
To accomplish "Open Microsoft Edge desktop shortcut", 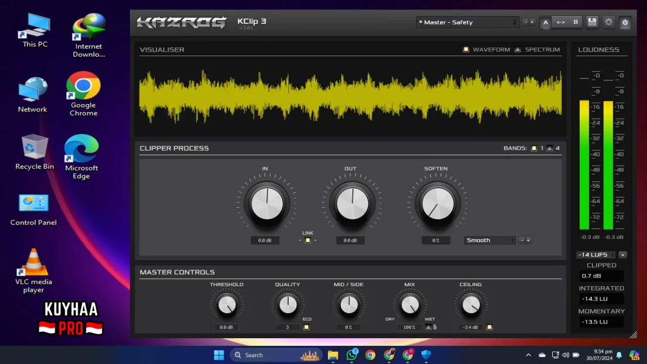I will [x=81, y=157].
